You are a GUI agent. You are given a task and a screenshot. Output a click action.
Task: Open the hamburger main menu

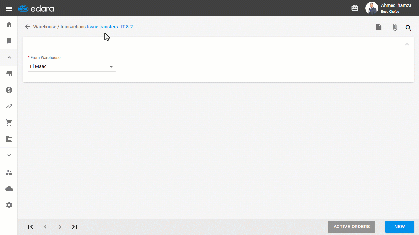coord(9,9)
